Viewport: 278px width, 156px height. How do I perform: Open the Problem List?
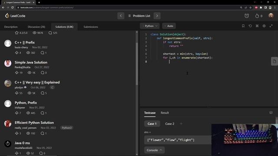tap(139, 16)
